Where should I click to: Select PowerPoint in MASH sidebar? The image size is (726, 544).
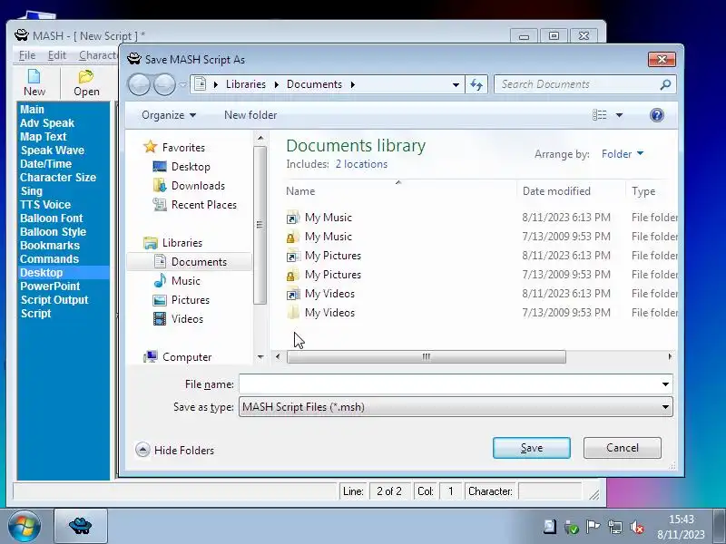point(50,287)
